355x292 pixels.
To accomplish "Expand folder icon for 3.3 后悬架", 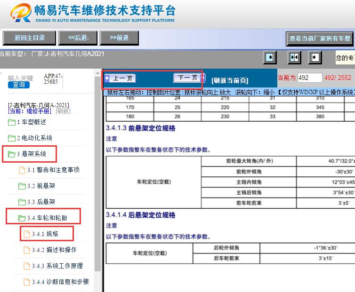I will click(x=22, y=202).
